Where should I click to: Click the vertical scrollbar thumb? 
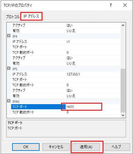[123, 90]
